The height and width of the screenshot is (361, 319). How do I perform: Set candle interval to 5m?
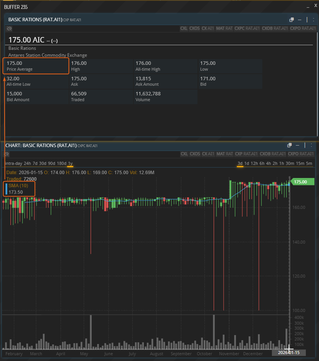tap(309, 163)
